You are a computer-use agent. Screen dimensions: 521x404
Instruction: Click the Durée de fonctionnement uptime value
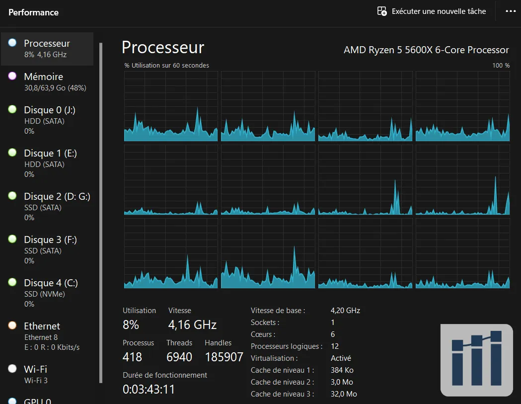coord(147,389)
